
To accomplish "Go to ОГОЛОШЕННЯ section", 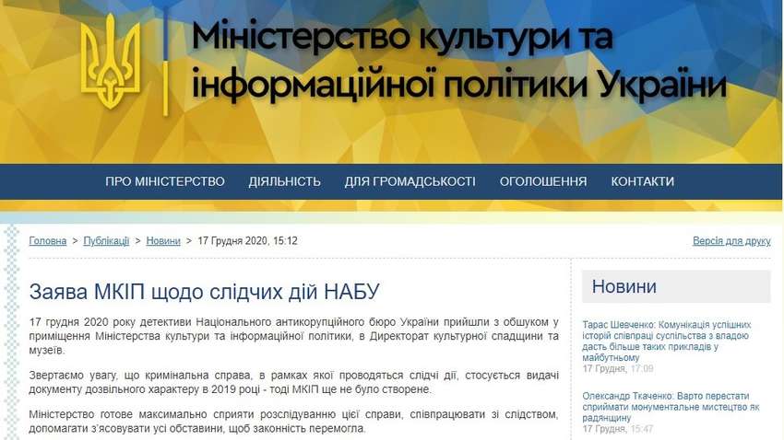I will tap(543, 181).
